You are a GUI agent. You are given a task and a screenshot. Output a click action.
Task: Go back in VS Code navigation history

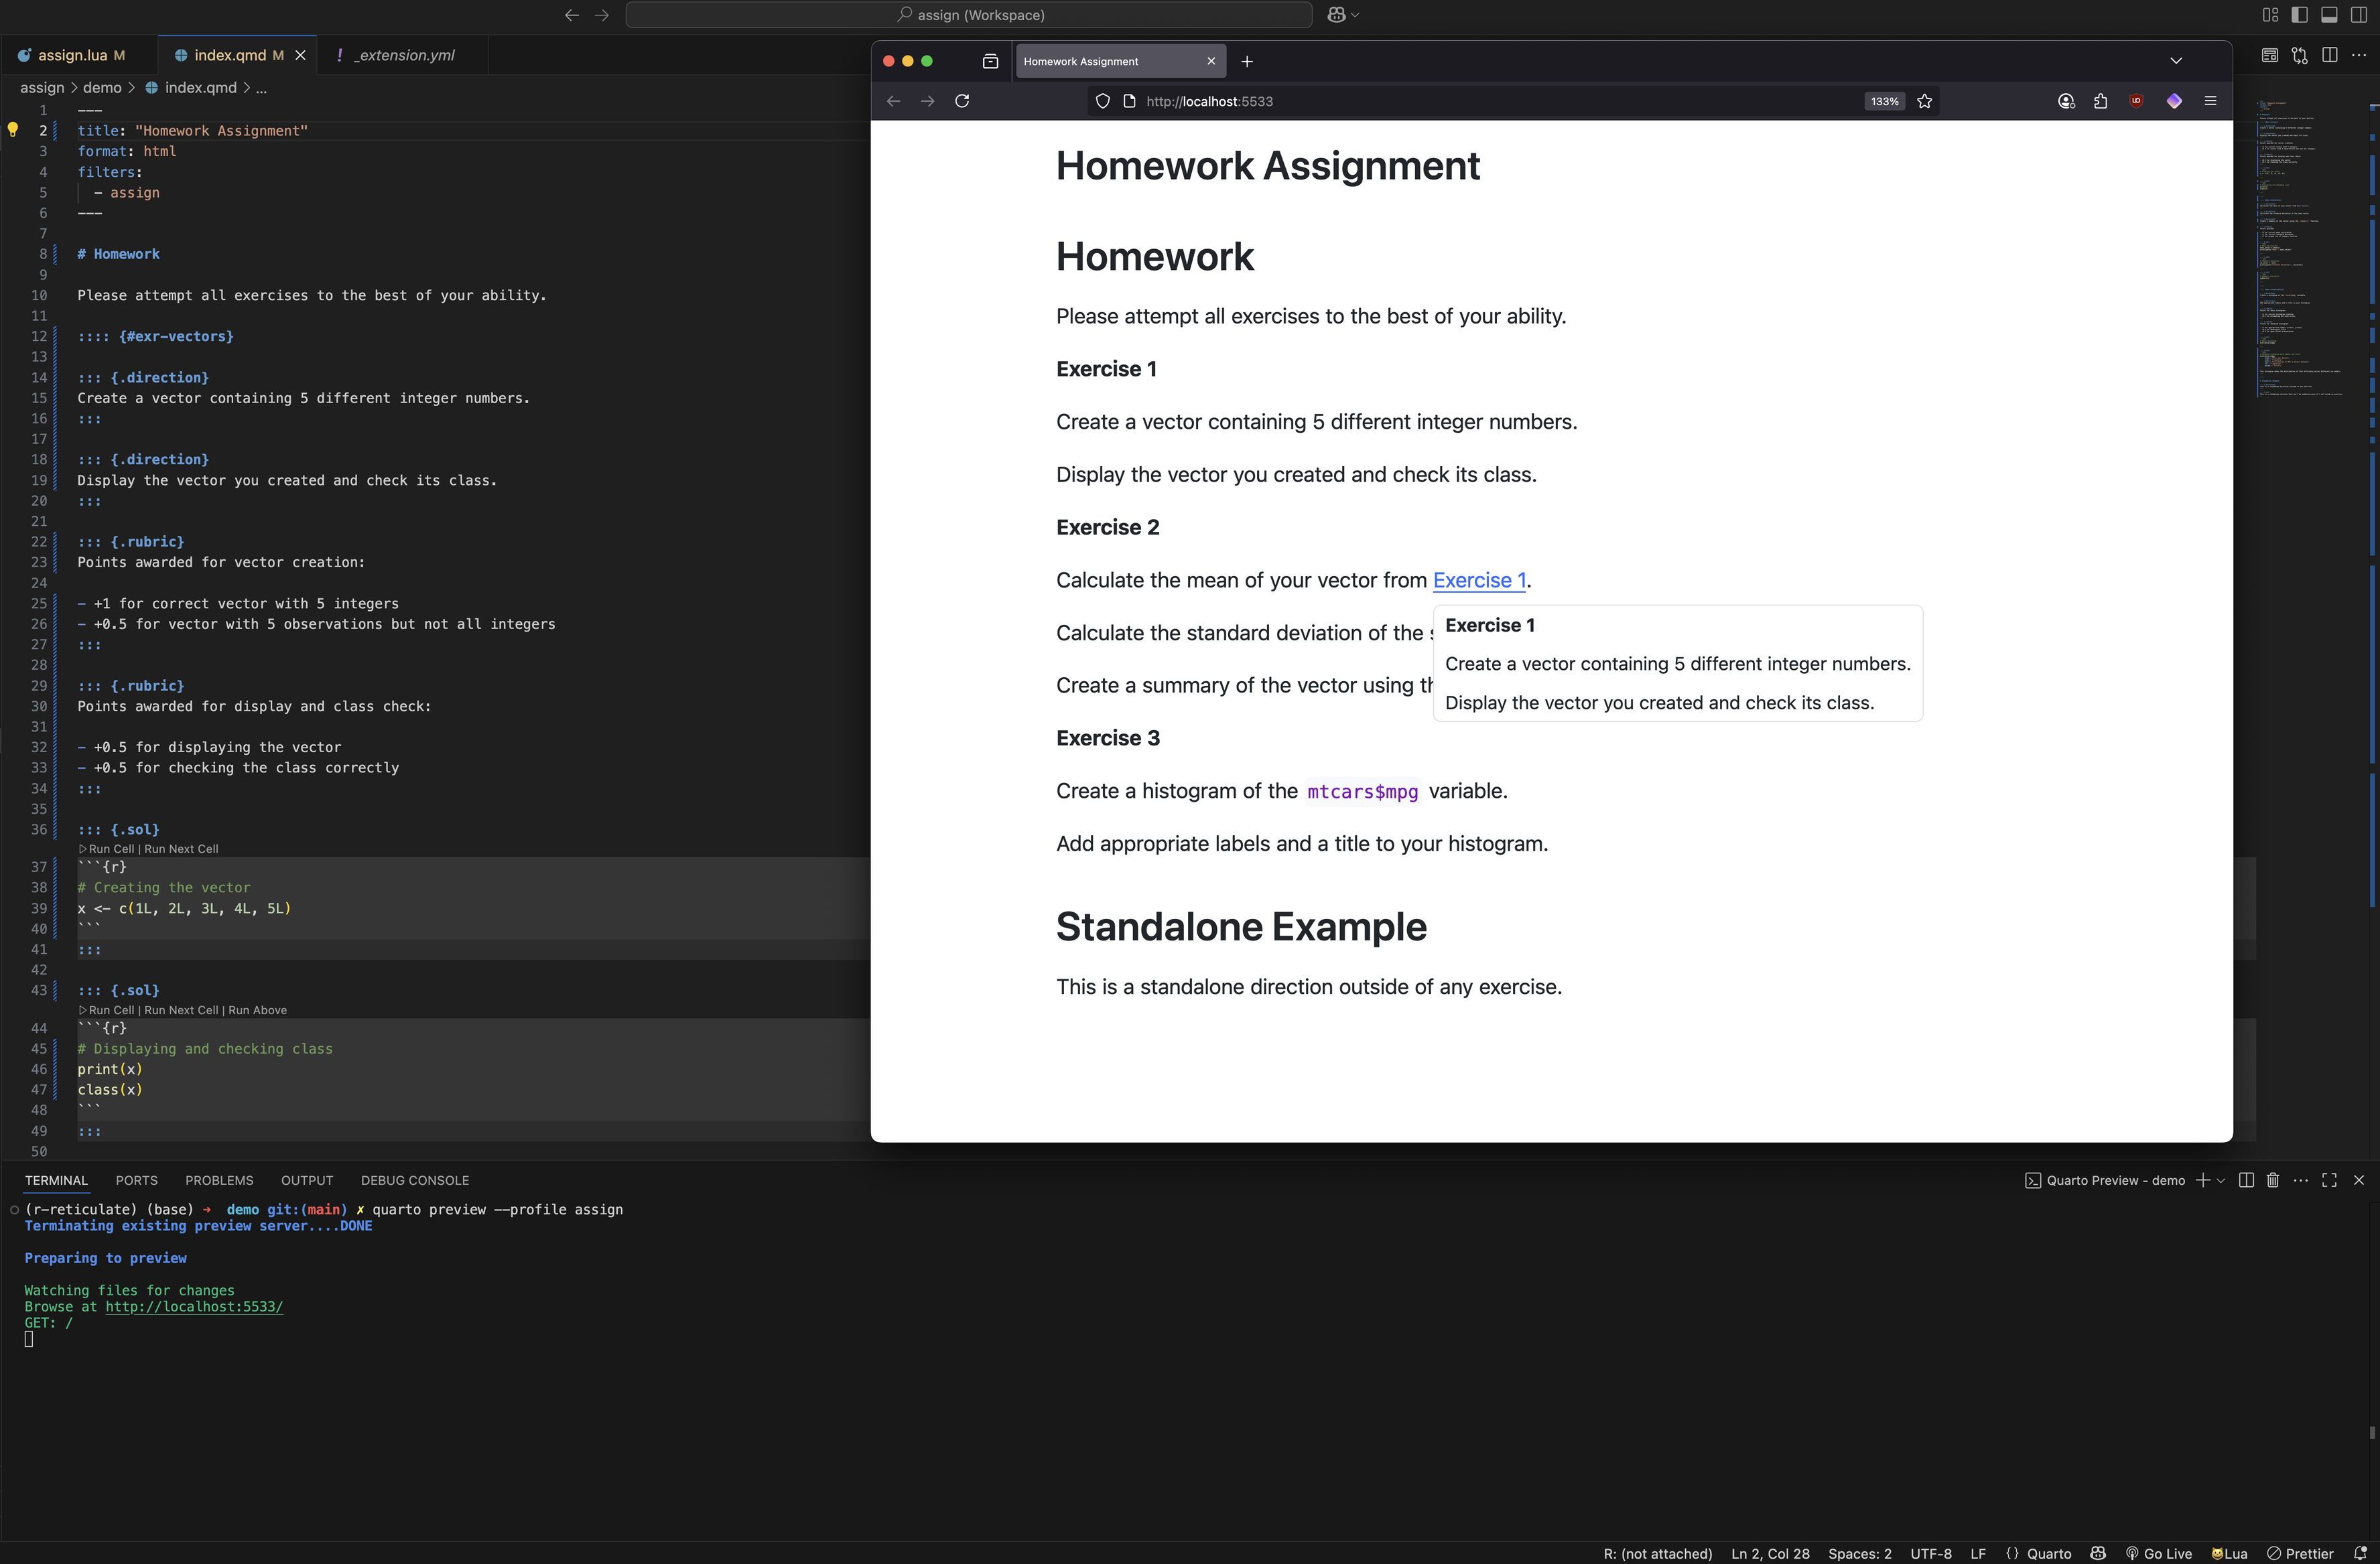click(x=571, y=15)
